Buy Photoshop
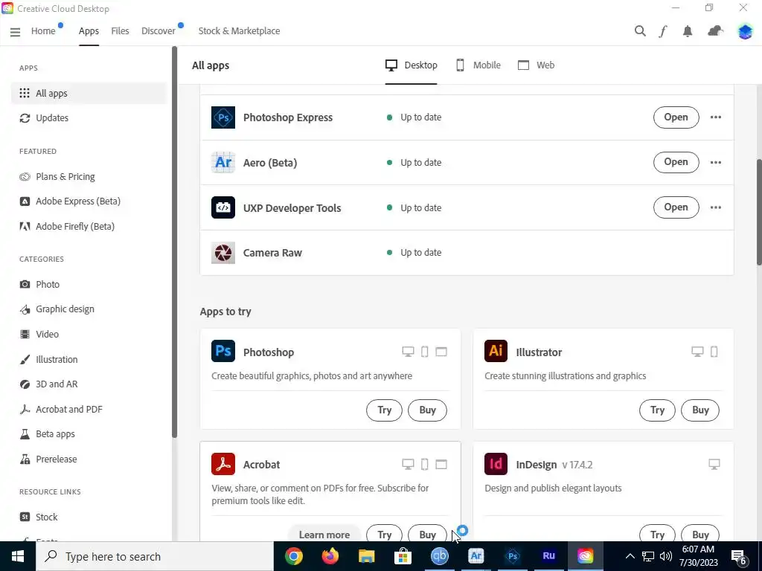This screenshot has width=762, height=571. point(427,410)
